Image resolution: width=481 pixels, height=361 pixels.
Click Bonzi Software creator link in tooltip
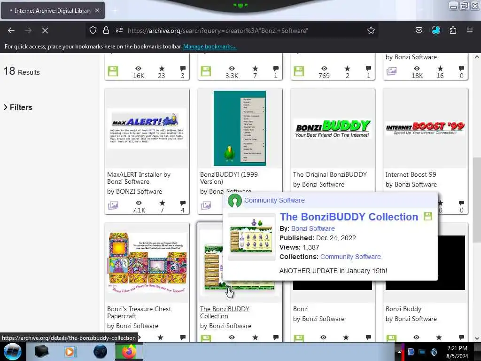tap(312, 228)
